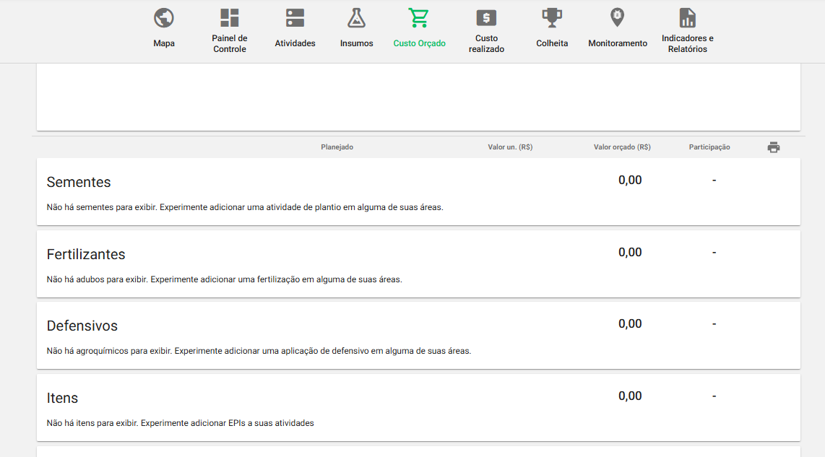The width and height of the screenshot is (825, 457).
Task: Click the Sementes section heading
Action: click(x=79, y=182)
